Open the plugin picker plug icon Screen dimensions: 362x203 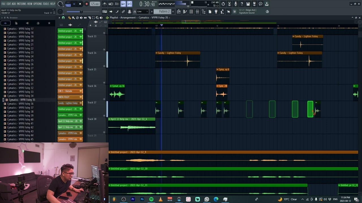216,12
